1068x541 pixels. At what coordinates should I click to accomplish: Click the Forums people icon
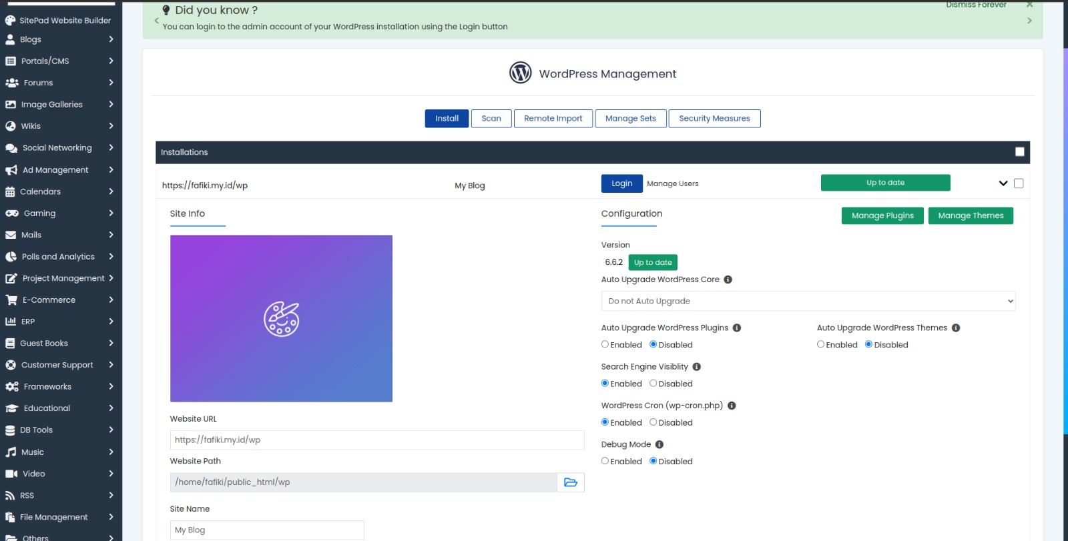(12, 83)
